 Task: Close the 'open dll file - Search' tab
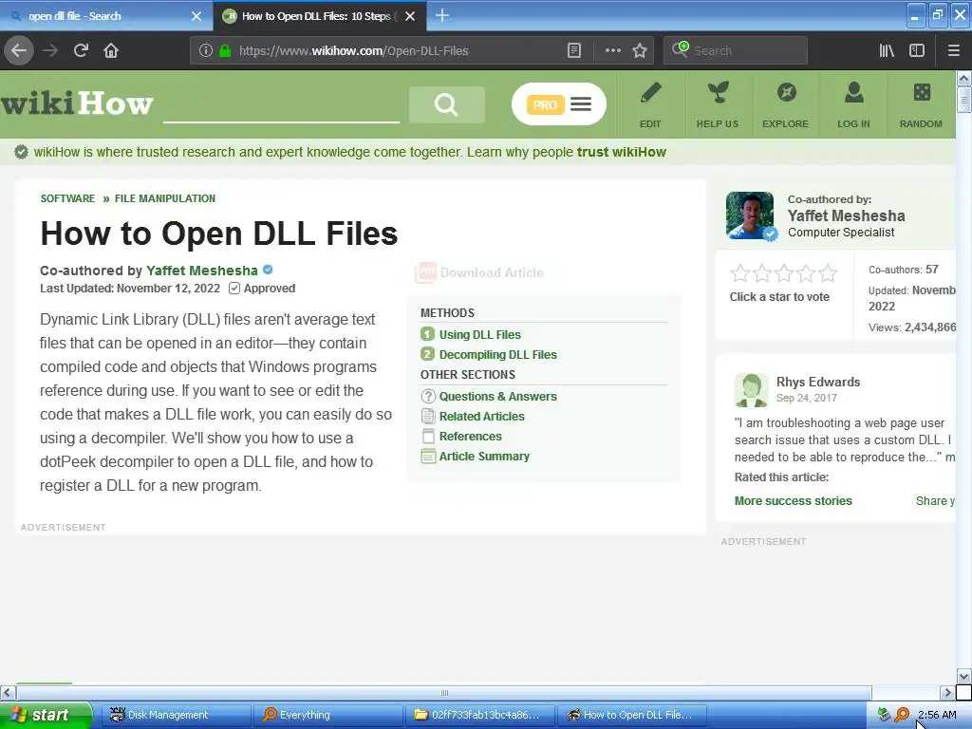196,16
